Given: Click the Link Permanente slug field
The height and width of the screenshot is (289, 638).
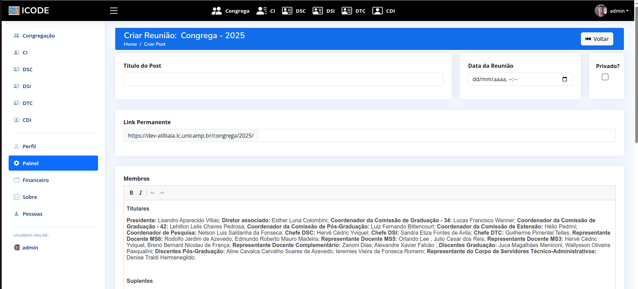Looking at the screenshot, I should 436,136.
